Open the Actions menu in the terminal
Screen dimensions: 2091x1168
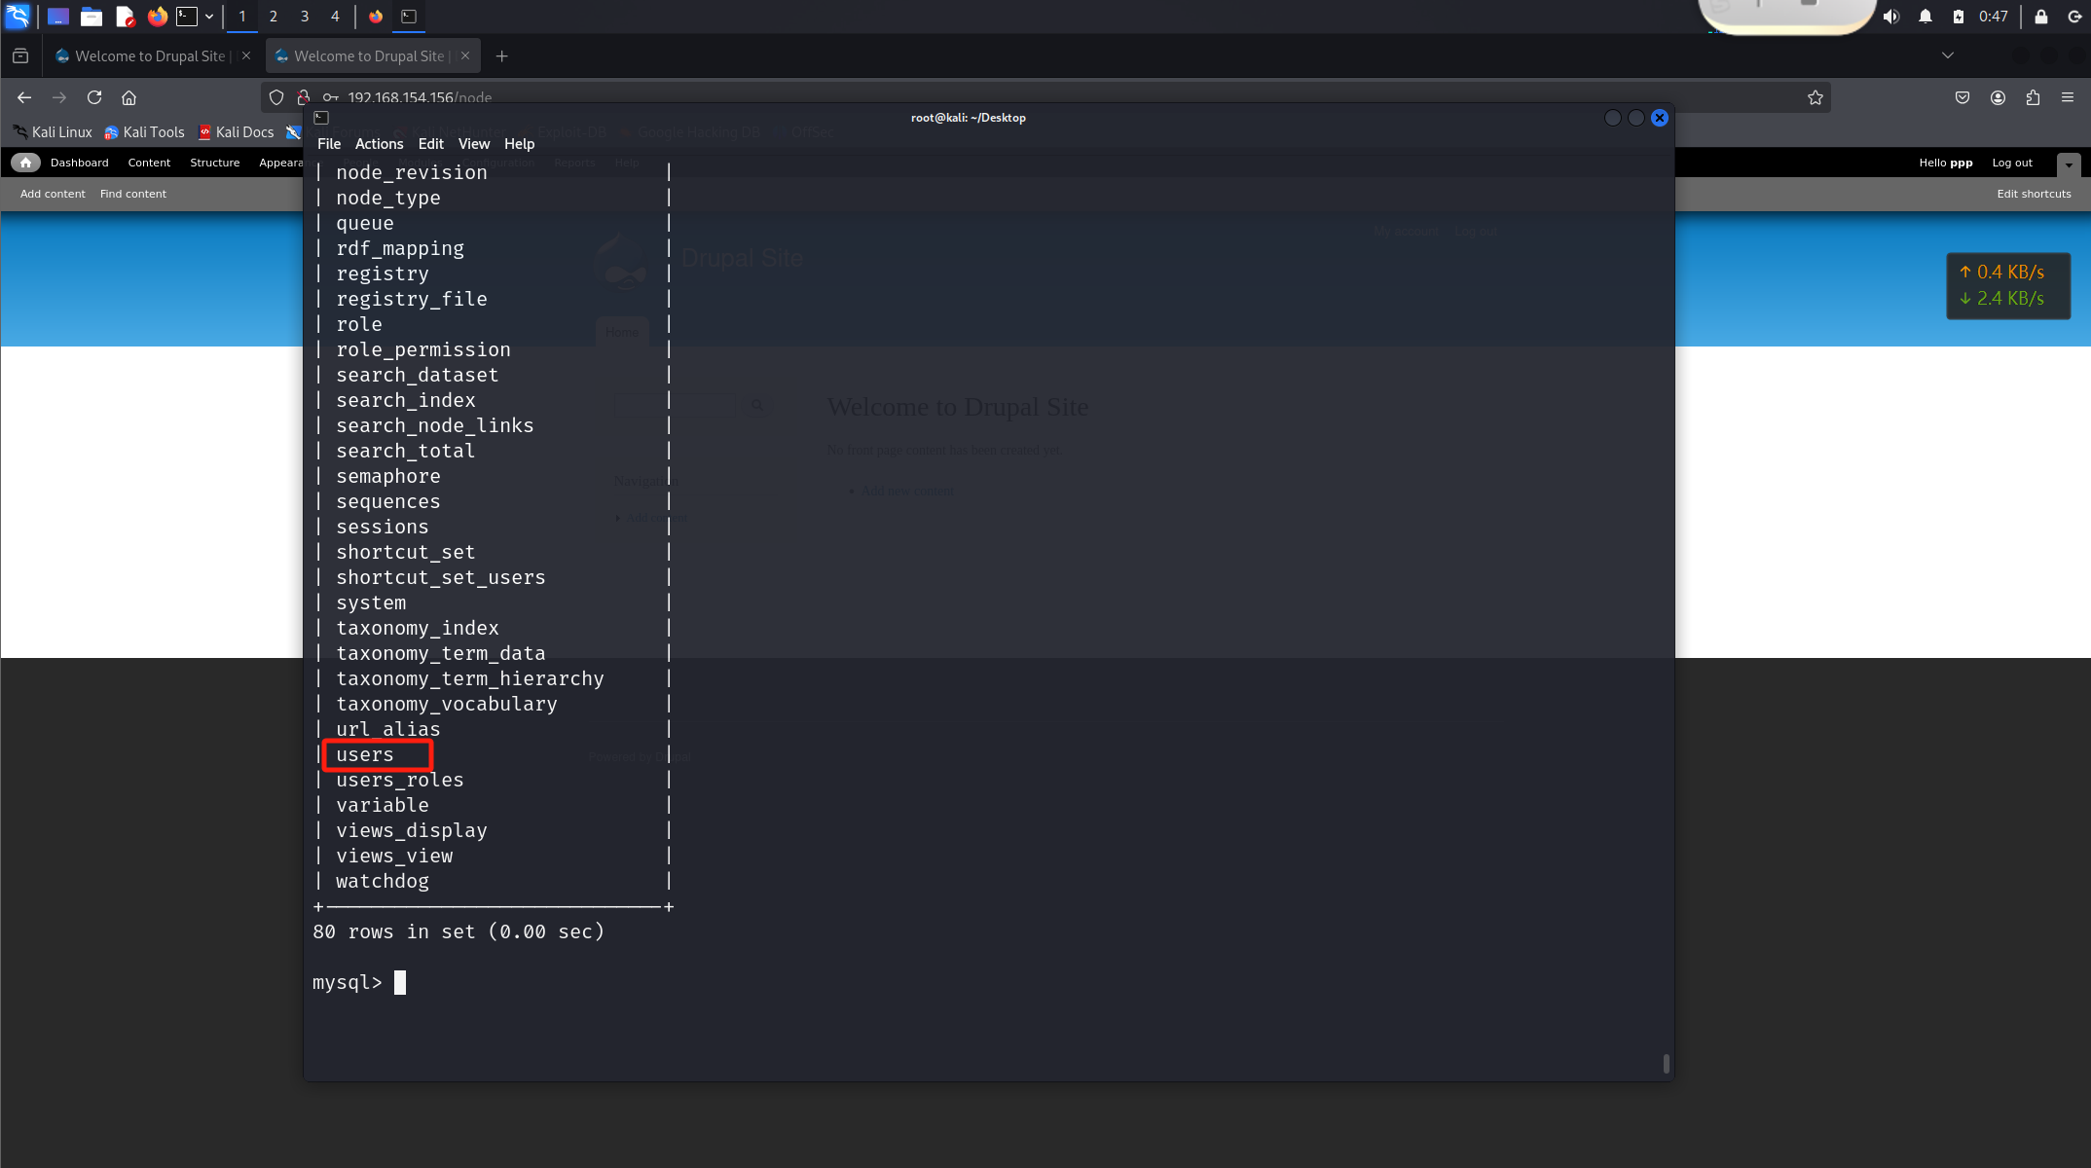pos(379,143)
